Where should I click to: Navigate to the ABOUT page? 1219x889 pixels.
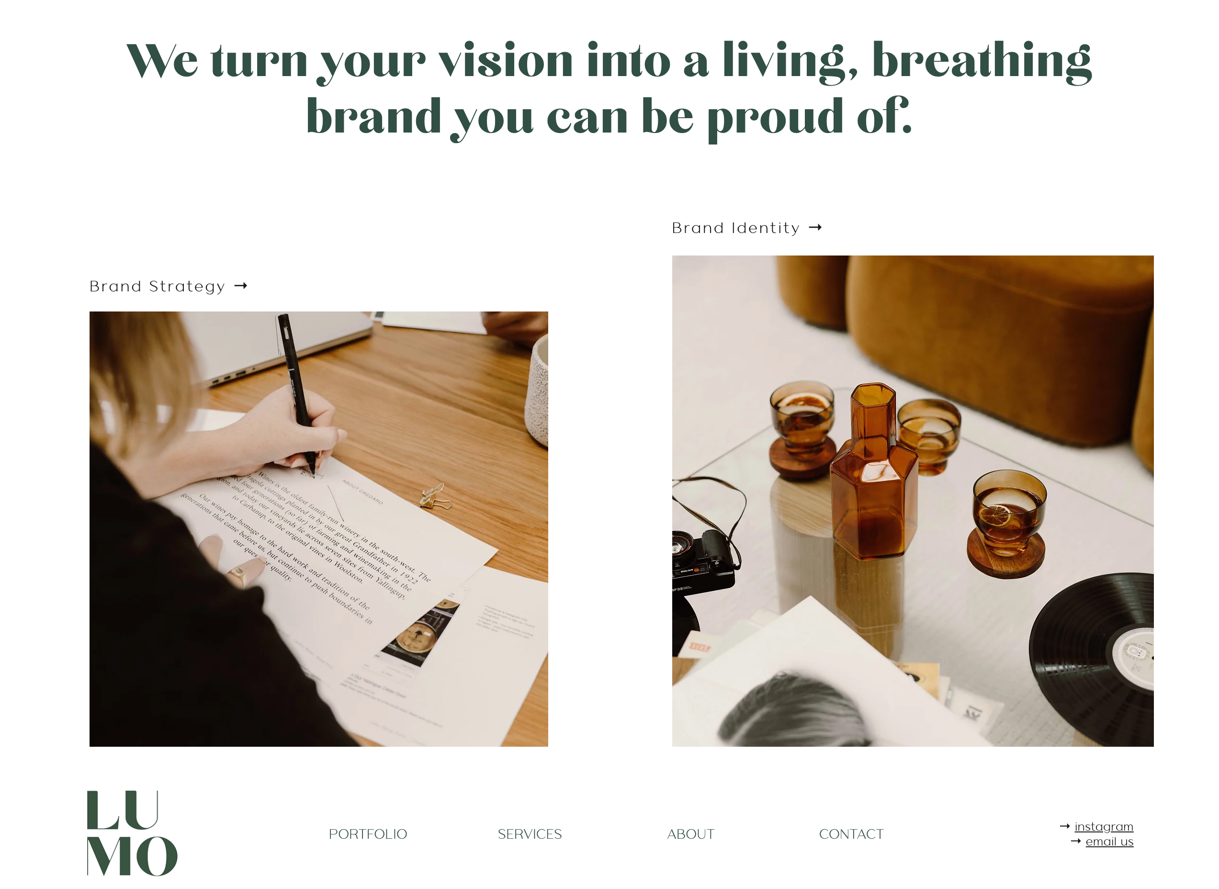coord(691,834)
